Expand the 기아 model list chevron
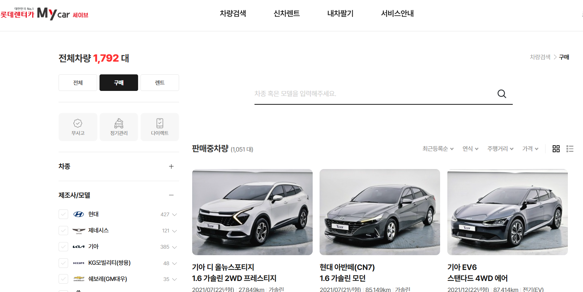The width and height of the screenshot is (583, 292). (175, 247)
